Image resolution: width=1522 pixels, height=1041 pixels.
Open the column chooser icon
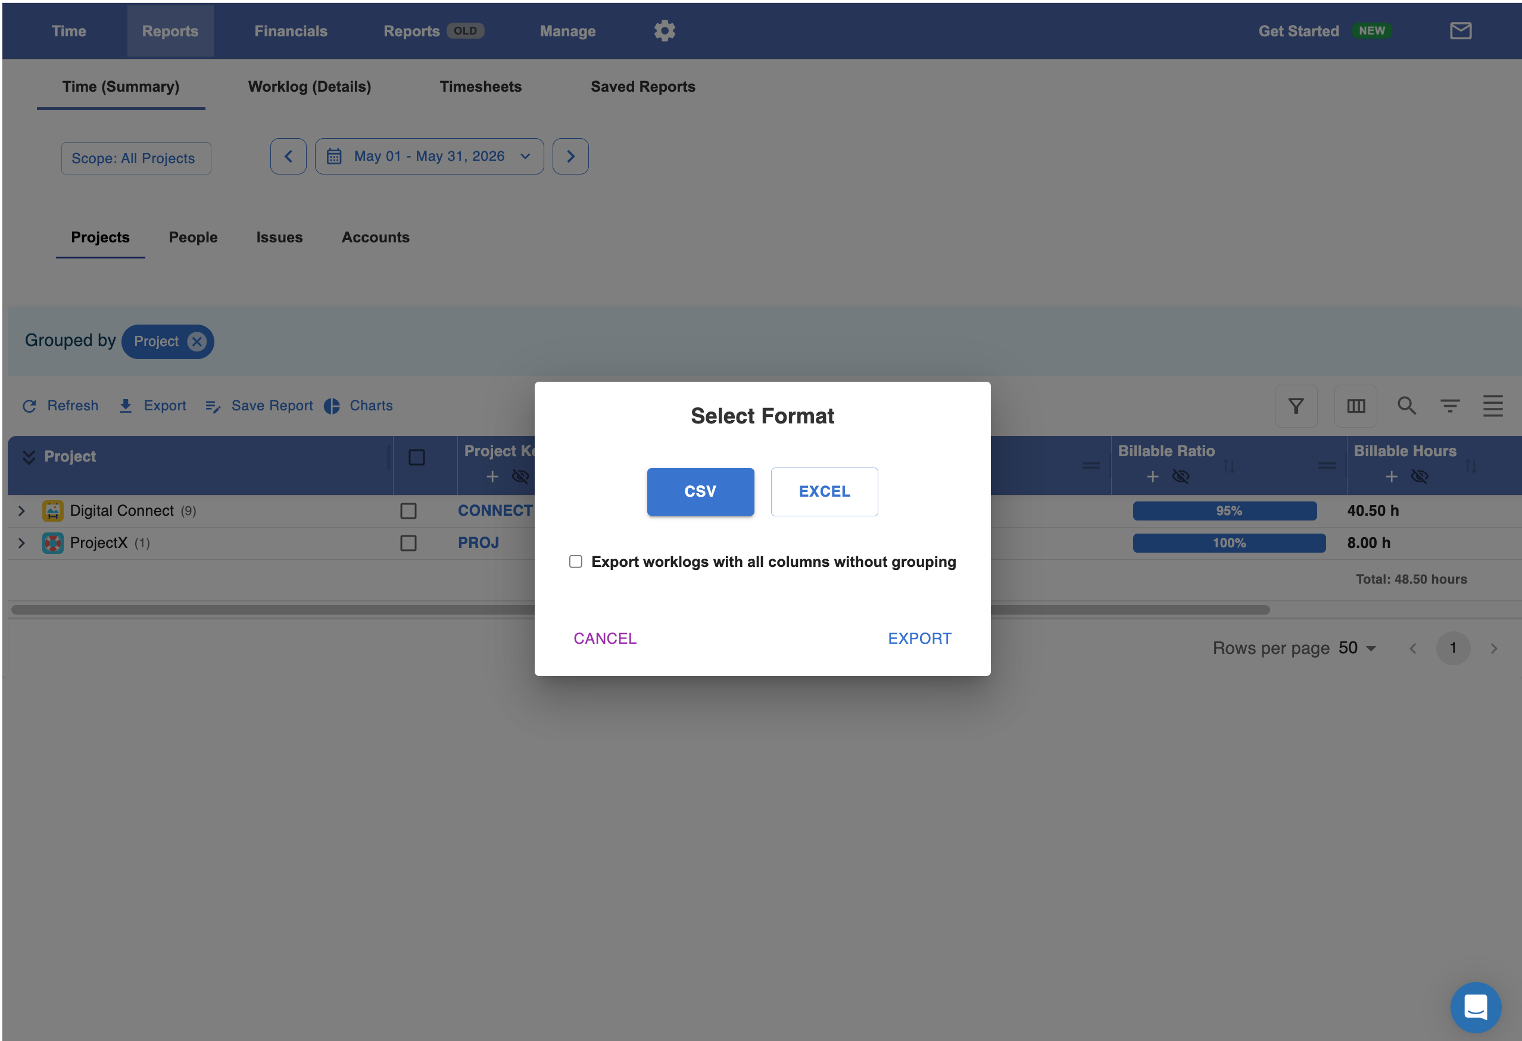[1356, 406]
